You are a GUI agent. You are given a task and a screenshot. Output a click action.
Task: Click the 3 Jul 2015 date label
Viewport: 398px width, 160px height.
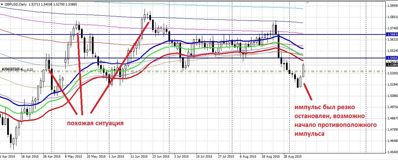coord(182,157)
